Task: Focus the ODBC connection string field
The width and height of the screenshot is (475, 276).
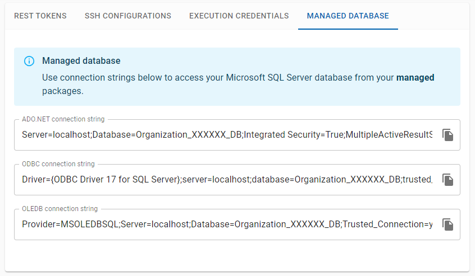Action: click(225, 180)
